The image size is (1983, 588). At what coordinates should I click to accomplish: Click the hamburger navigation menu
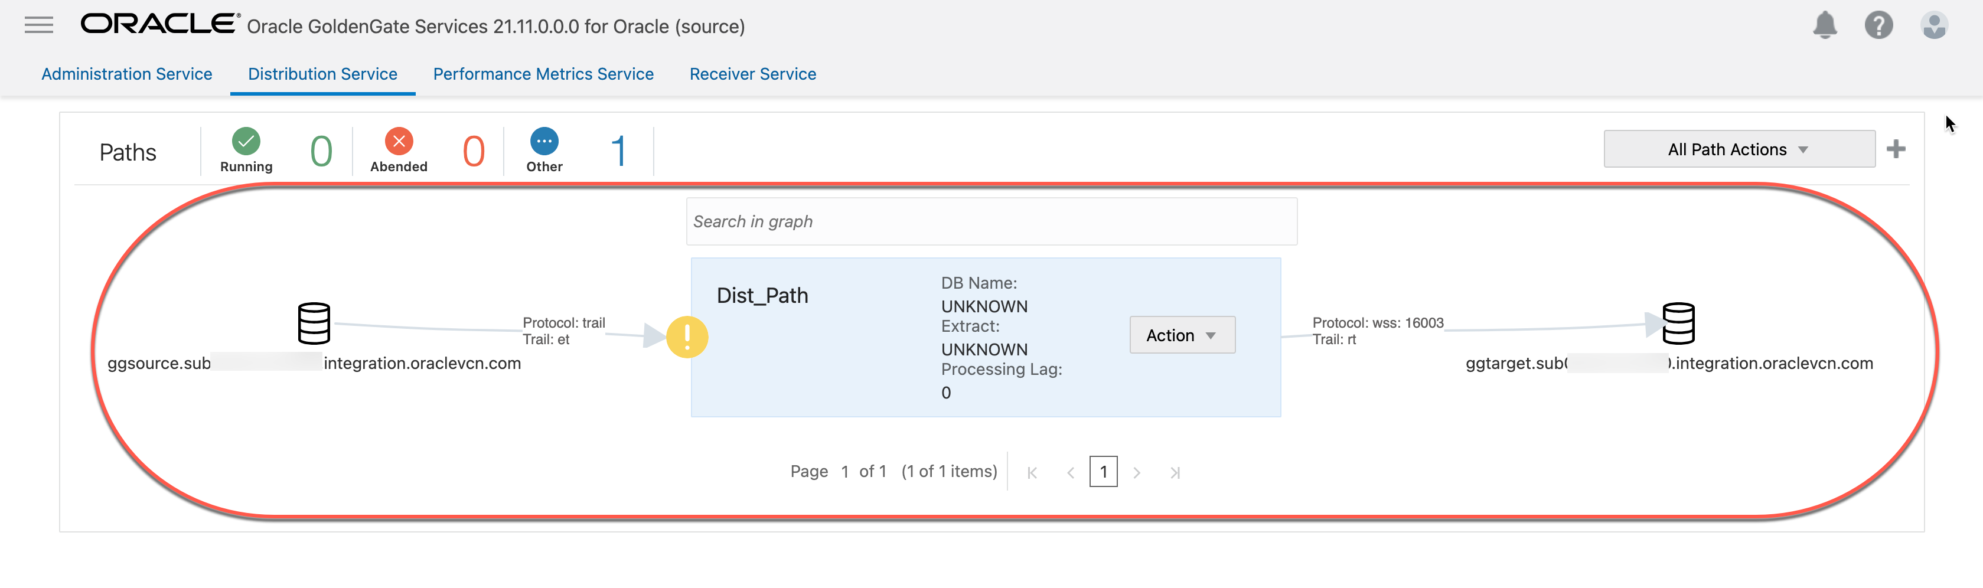click(x=38, y=25)
